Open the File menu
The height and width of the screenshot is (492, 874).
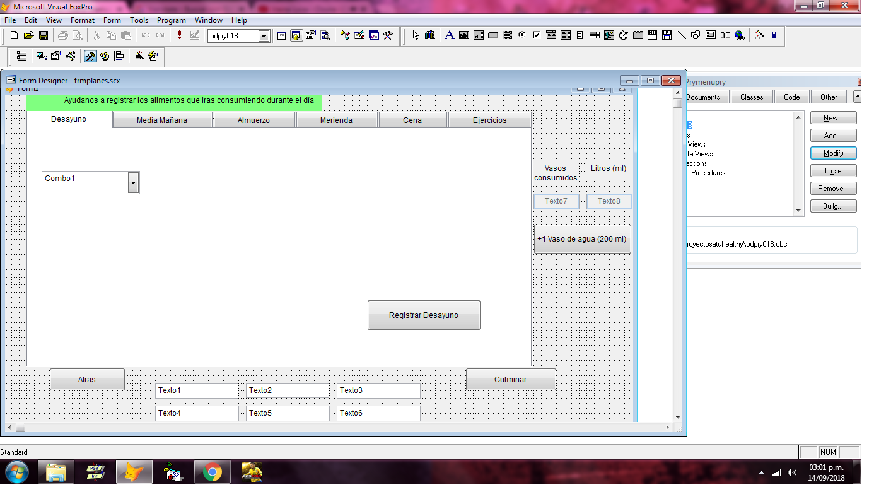[10, 20]
